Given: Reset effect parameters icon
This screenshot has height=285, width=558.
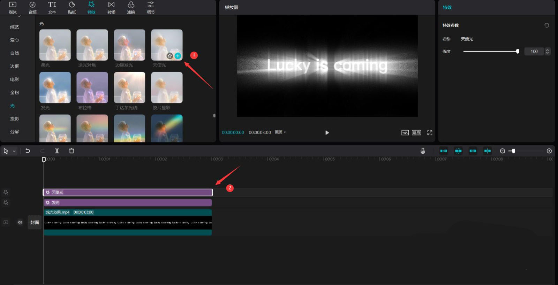Looking at the screenshot, I should point(546,25).
